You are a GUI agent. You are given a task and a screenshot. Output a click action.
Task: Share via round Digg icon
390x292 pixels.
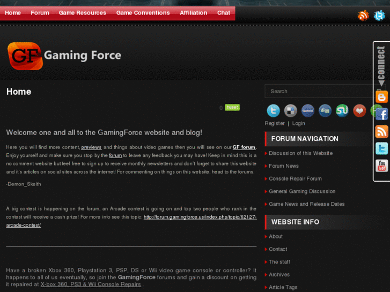[x=325, y=110]
